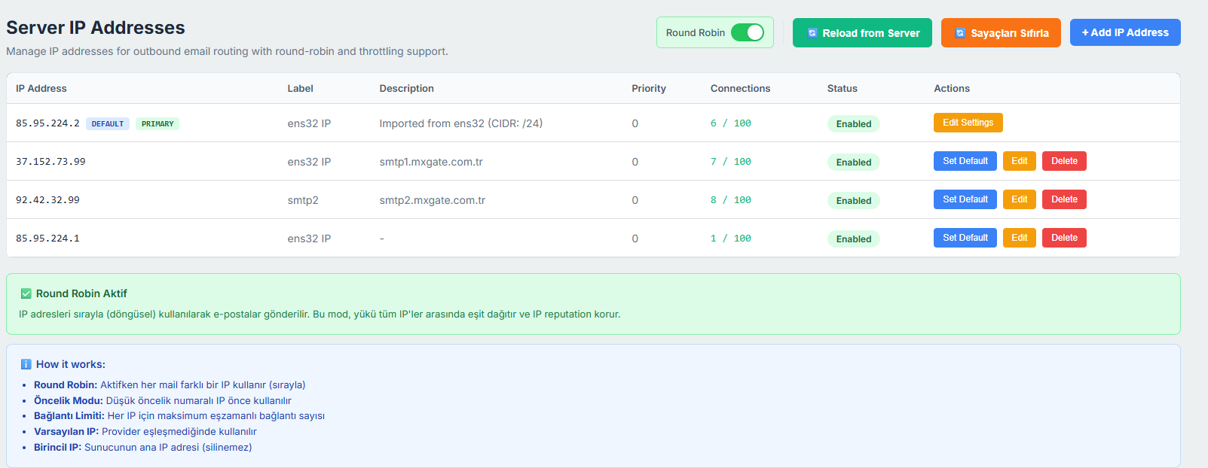The width and height of the screenshot is (1208, 468).
Task: Click the Varsayılan IP bullet item
Action: 145,431
